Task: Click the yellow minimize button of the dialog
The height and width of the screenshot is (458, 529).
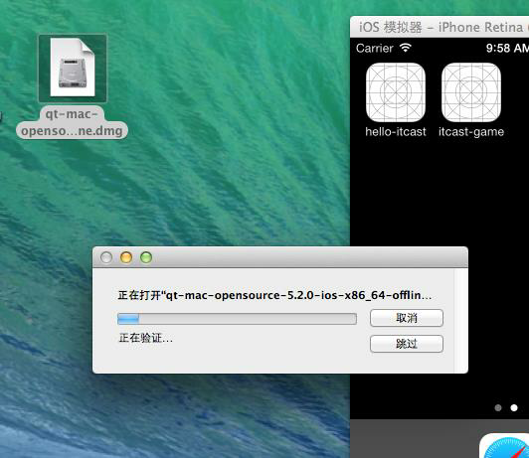Action: pos(126,257)
